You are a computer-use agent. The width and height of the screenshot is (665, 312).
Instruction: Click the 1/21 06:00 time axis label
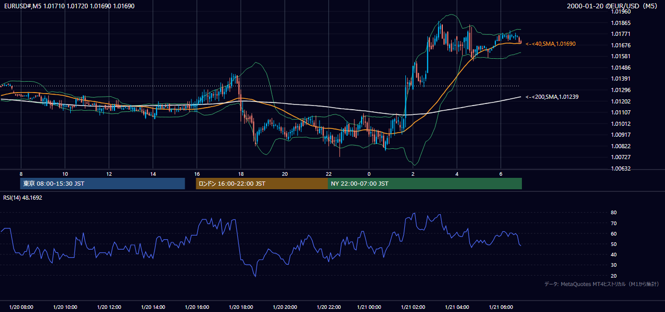pos(501,307)
